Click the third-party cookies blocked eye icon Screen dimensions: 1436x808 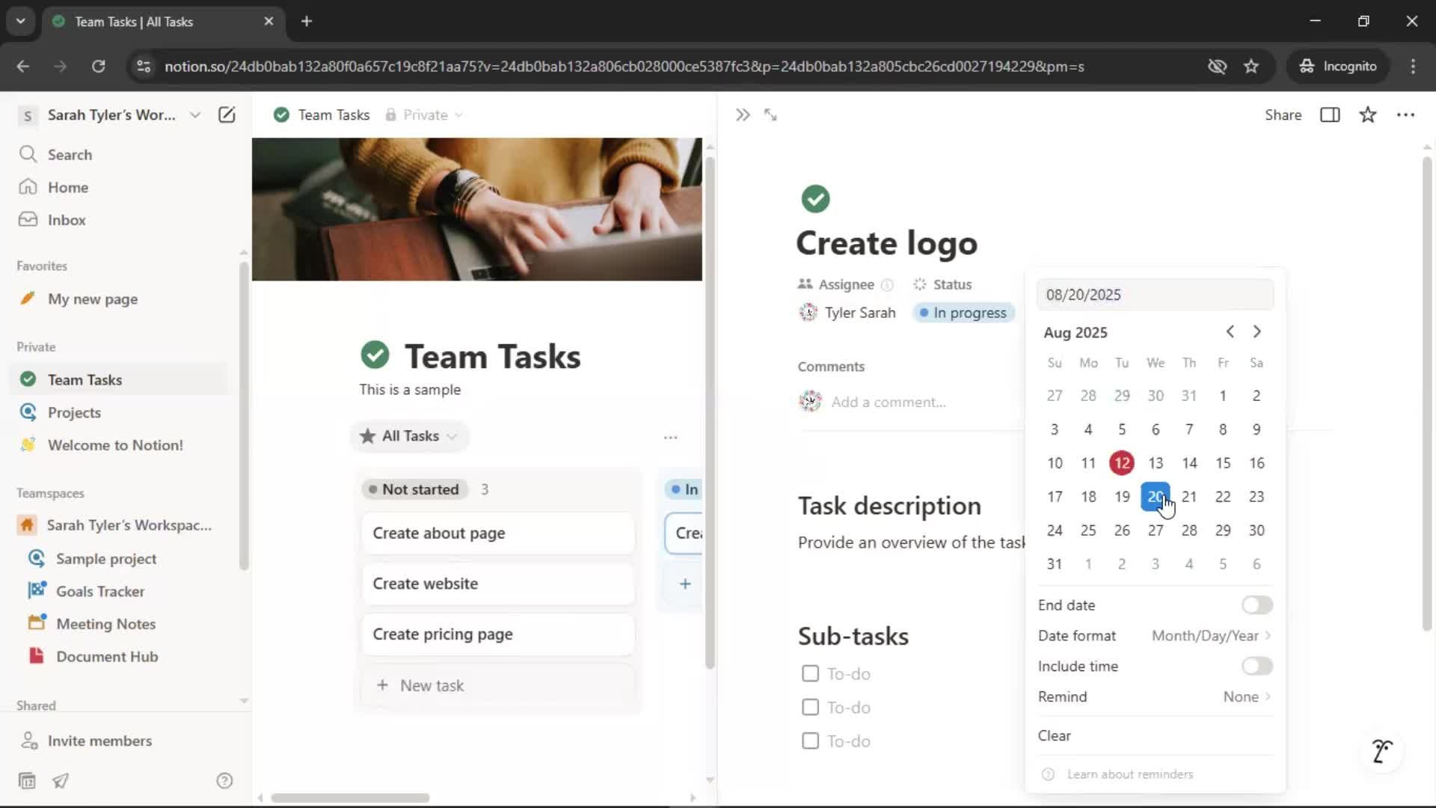pyautogui.click(x=1217, y=67)
